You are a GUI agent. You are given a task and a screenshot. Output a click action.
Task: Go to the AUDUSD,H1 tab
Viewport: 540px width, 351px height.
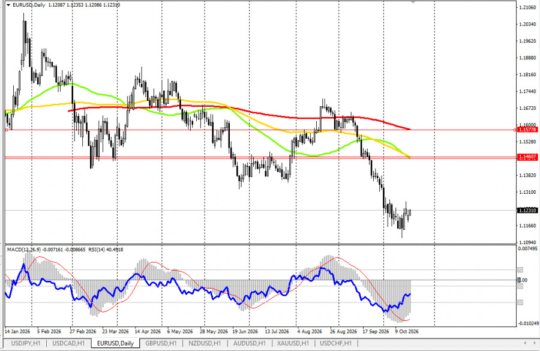tap(250, 343)
